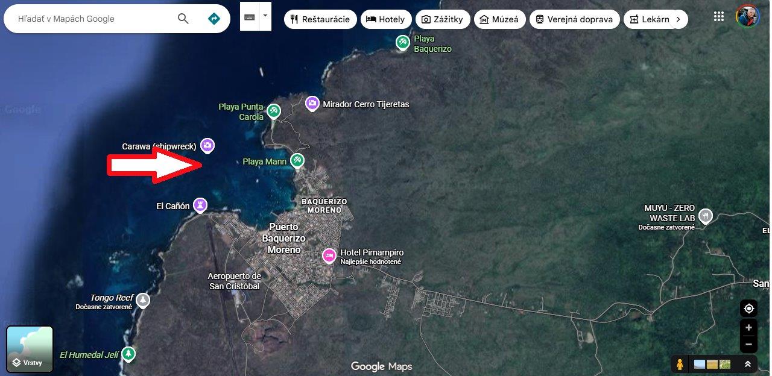This screenshot has width=772, height=376.
Task: Select the El Cañón landmark pin
Action: [200, 205]
